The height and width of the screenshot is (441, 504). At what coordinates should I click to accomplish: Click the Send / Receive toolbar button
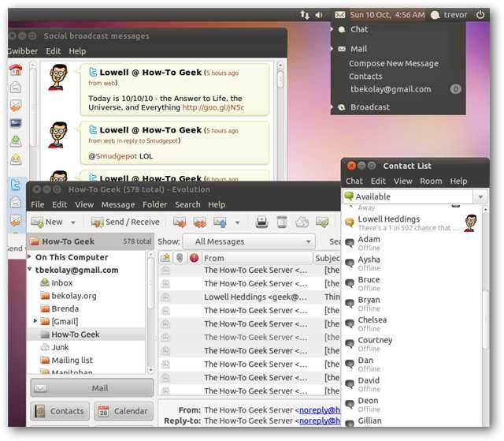[125, 222]
